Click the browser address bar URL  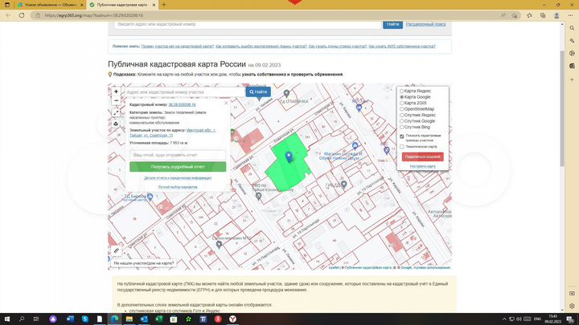pos(94,15)
